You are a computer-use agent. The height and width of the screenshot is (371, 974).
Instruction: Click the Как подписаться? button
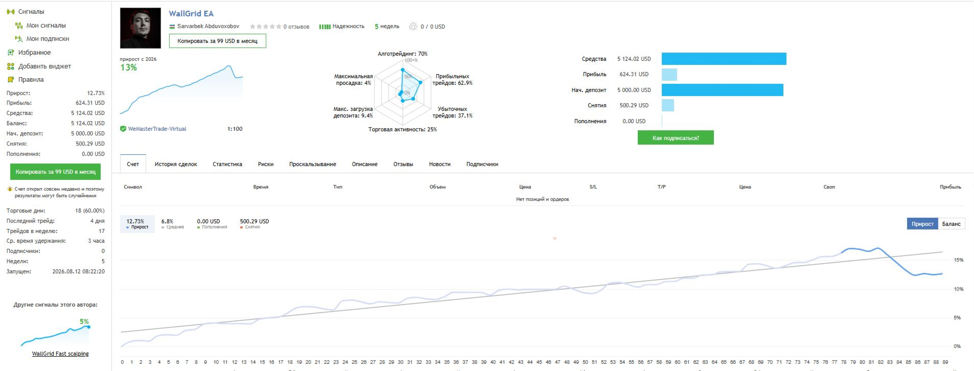676,138
